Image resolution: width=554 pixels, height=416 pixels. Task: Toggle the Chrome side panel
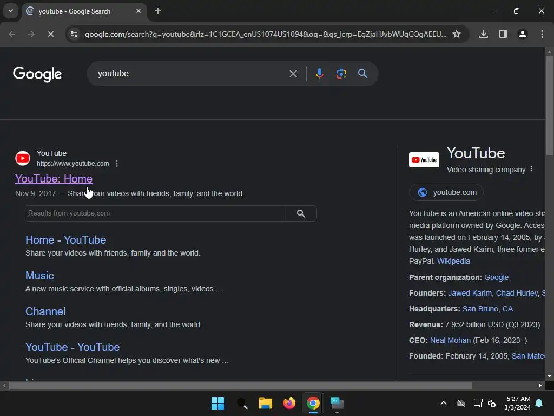[x=503, y=34]
